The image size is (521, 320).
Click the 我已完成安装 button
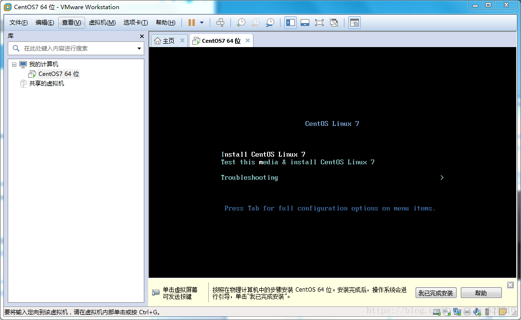tap(435, 293)
